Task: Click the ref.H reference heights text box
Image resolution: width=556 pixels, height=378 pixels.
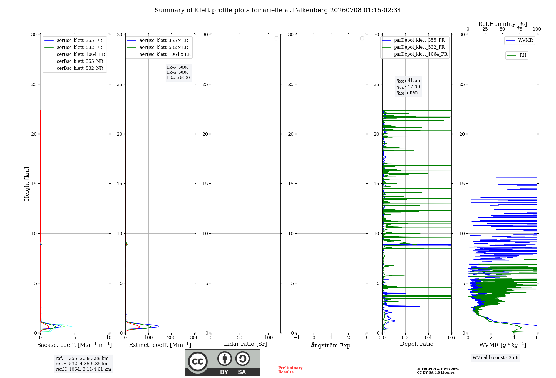Action: (x=83, y=364)
